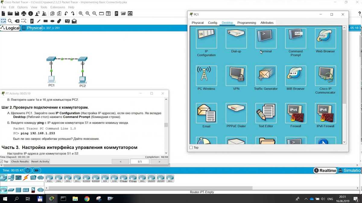362x203 pixels.
Task: Open PC Wireless application
Action: [206, 76]
